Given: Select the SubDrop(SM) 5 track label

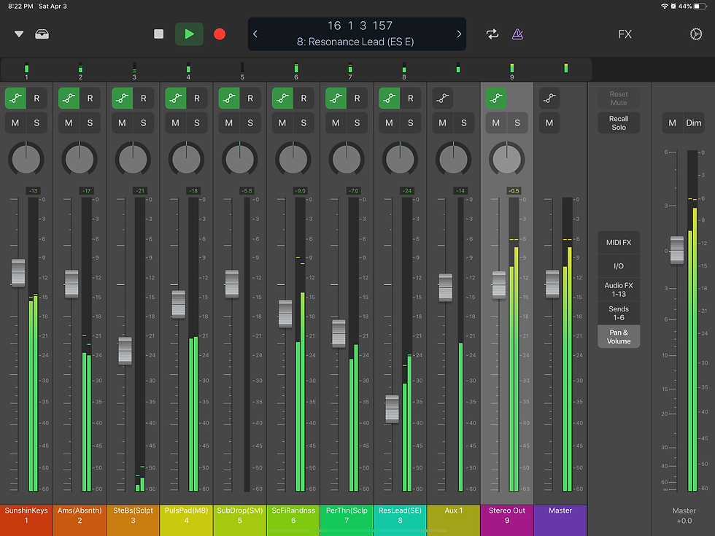Looking at the screenshot, I should click(240, 519).
